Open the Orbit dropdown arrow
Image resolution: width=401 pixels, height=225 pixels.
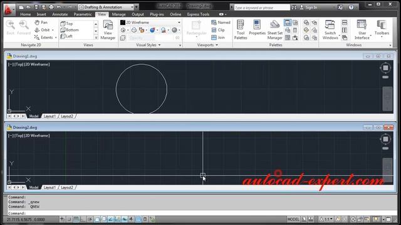pyautogui.click(x=53, y=30)
